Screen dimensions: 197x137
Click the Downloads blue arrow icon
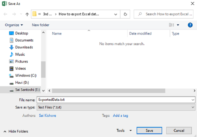click(11, 47)
